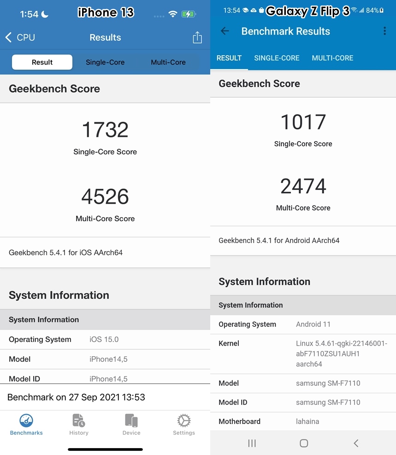The height and width of the screenshot is (455, 396).
Task: Open the Benchmarks tab icon in bottom bar
Action: click(26, 421)
